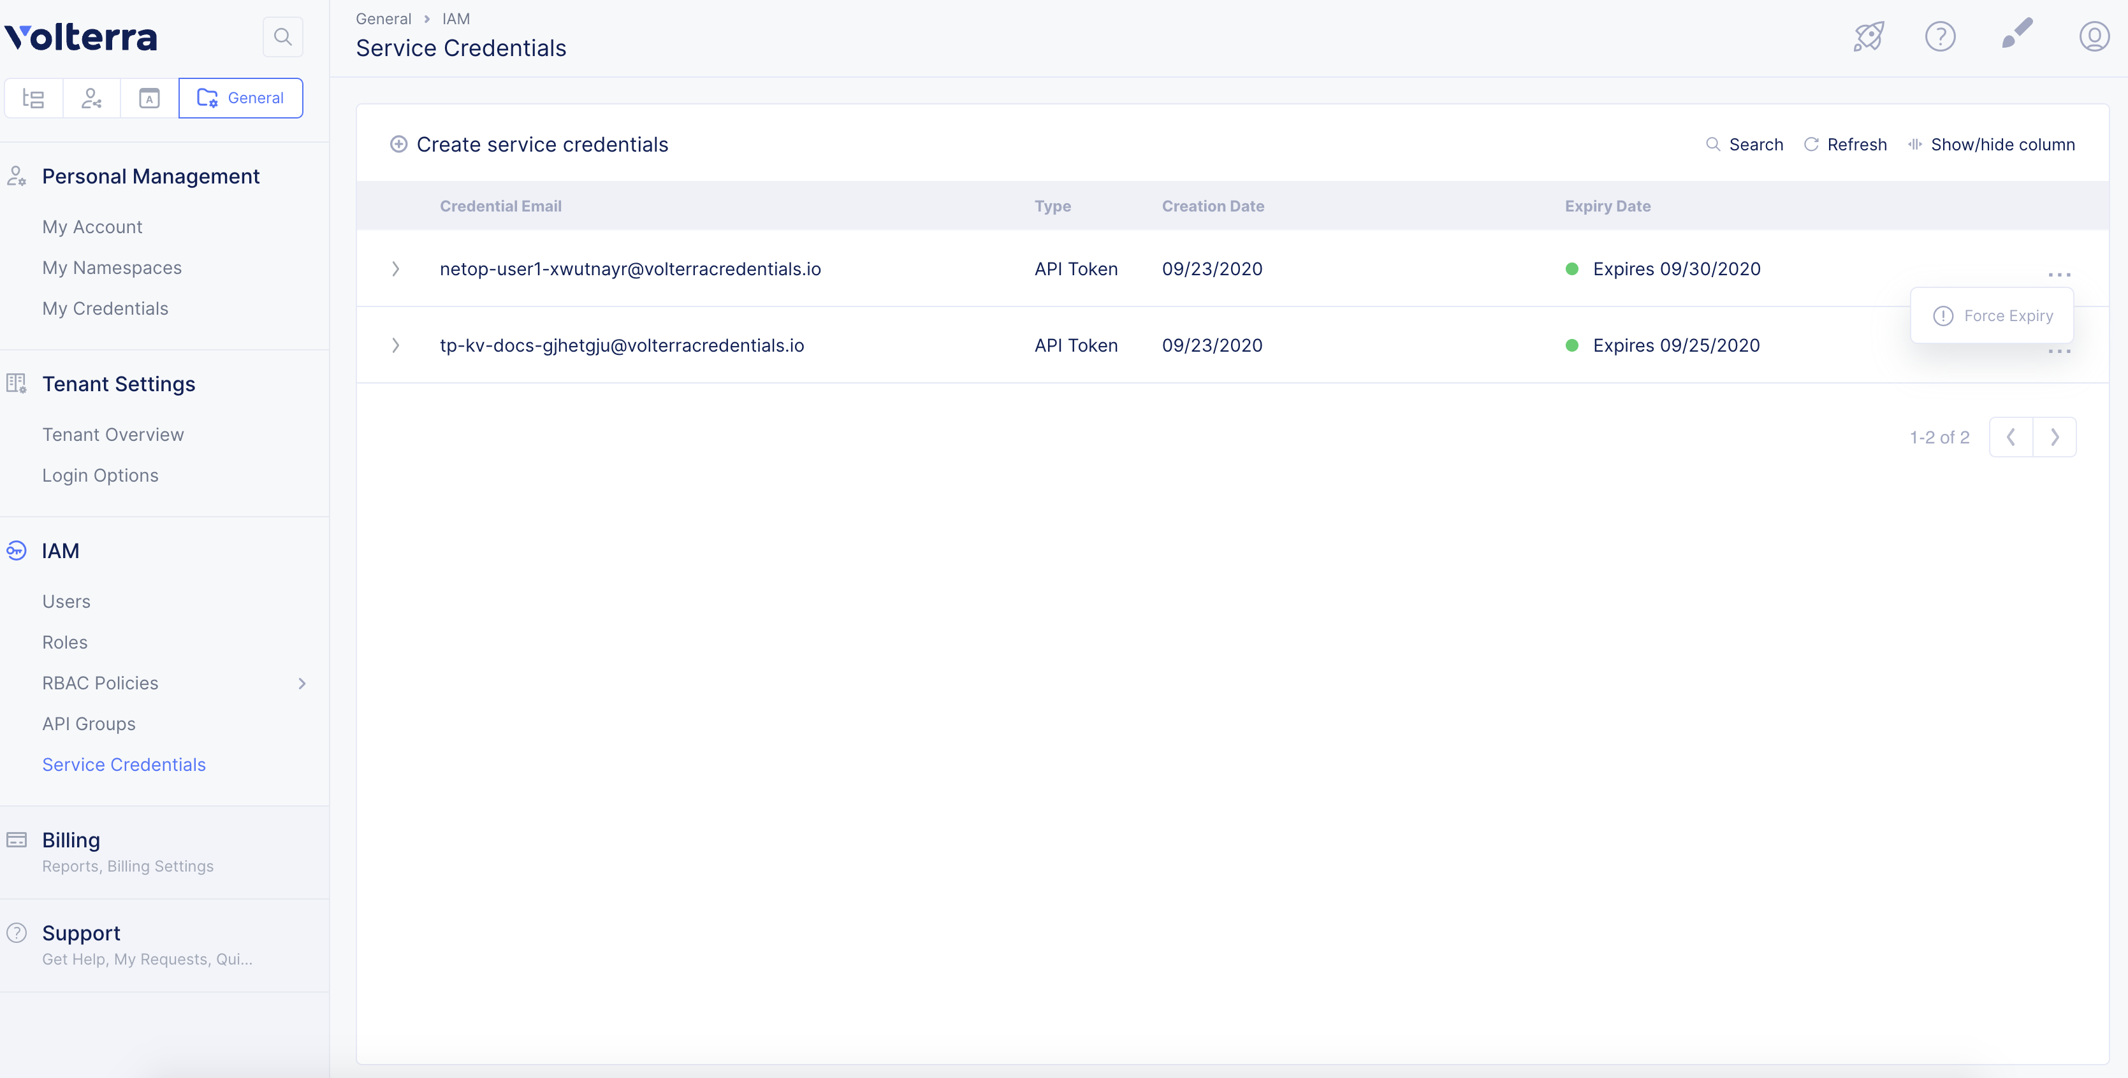Expand the RBAC Policies chevron
The width and height of the screenshot is (2128, 1078).
pos(302,684)
